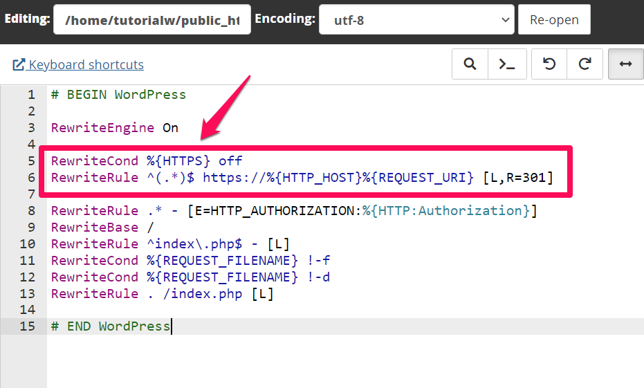Click the 'RewriteCond %{HTTPS} off' line
The height and width of the screenshot is (388, 644).
coord(147,161)
